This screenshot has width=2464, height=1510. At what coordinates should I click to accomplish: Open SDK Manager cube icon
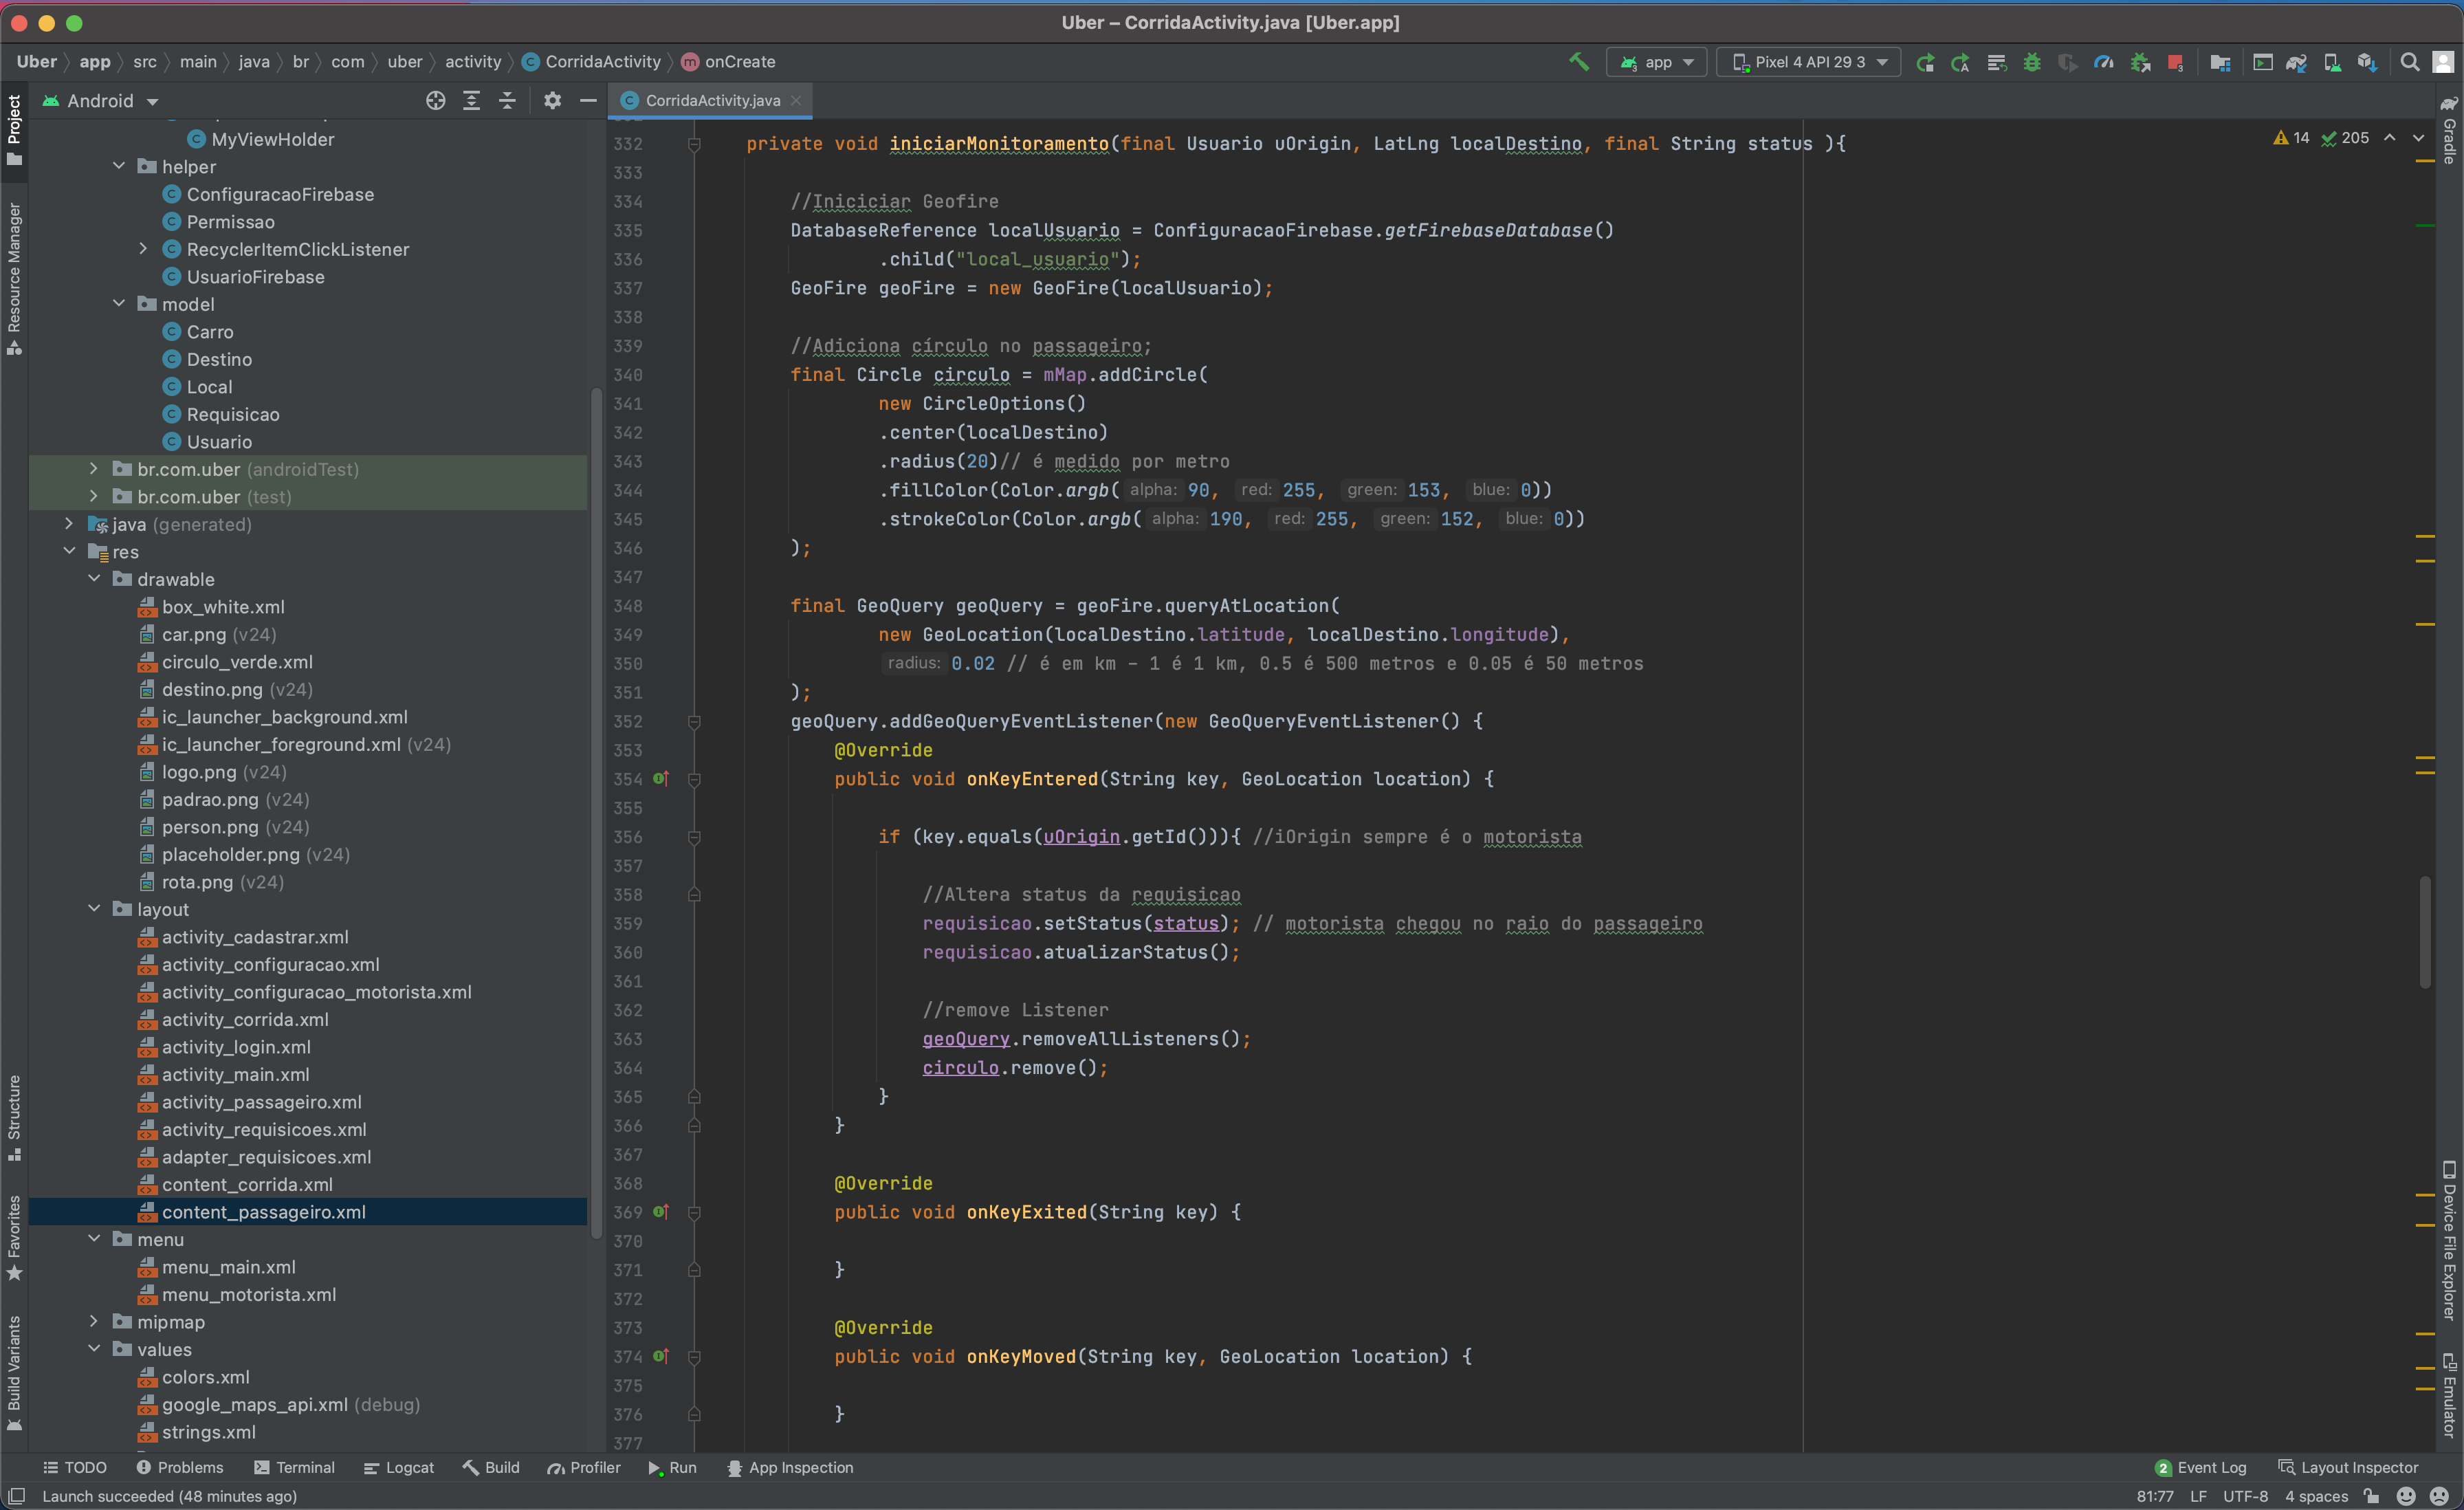[x=2366, y=62]
